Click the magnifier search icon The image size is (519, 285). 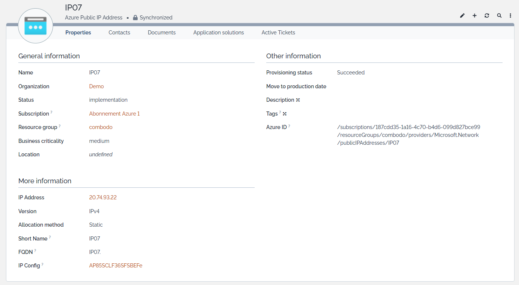click(499, 16)
